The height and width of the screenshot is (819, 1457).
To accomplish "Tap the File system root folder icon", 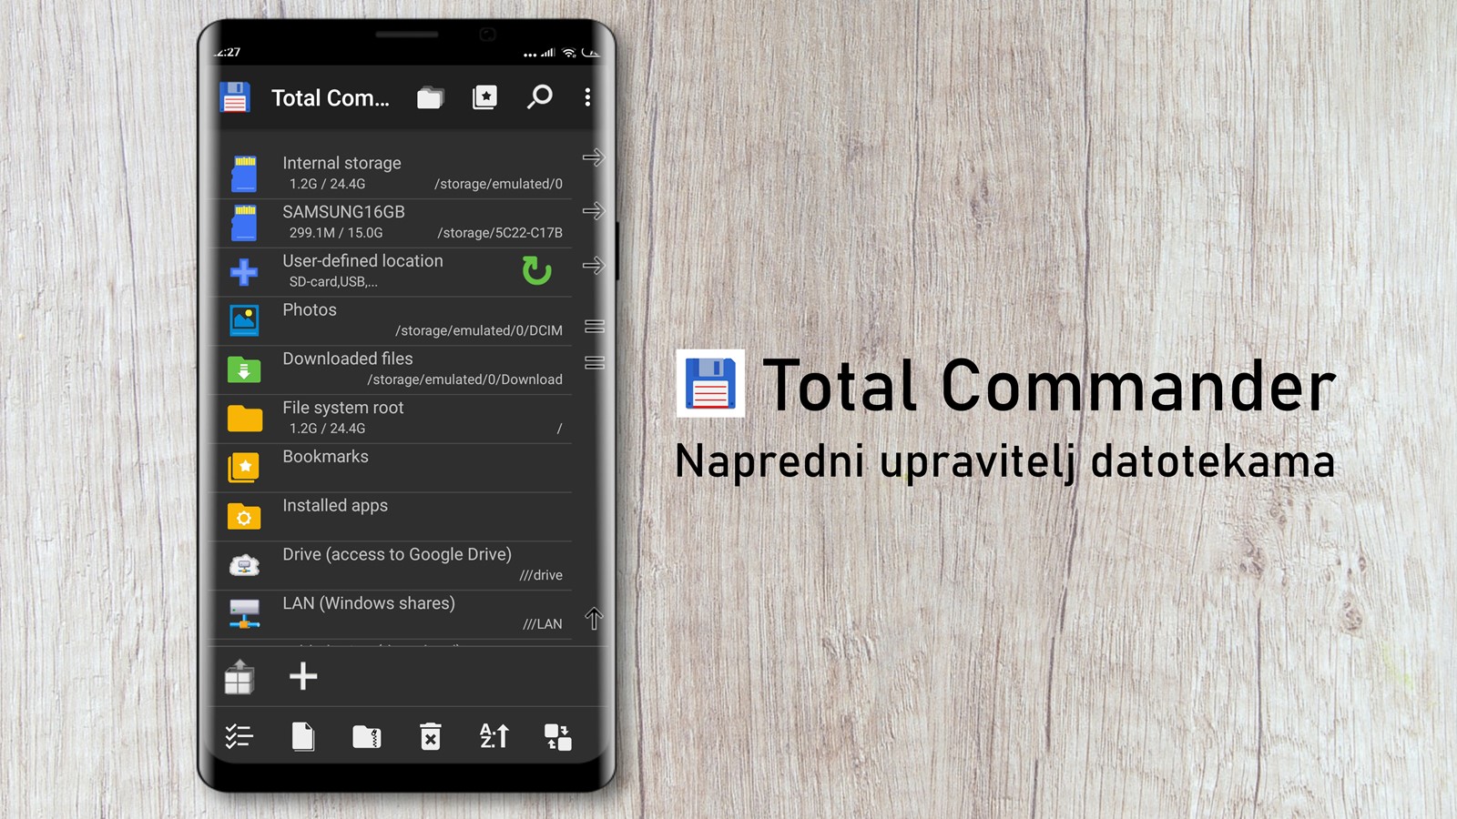I will [x=244, y=419].
